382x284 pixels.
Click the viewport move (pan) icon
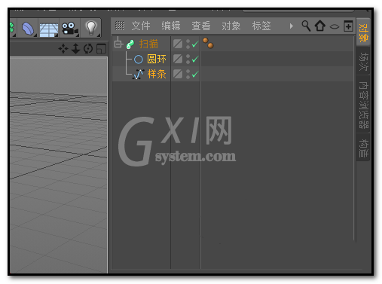point(63,48)
